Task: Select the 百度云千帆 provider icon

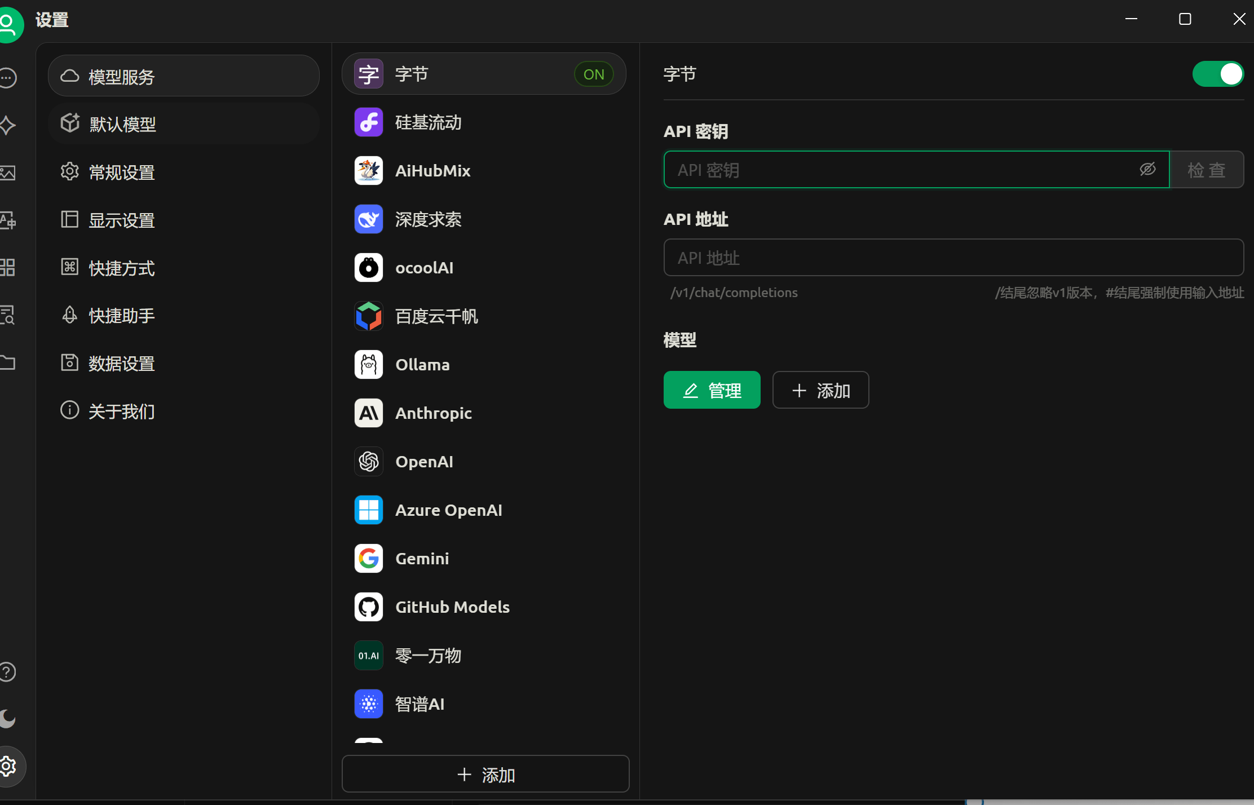Action: tap(369, 316)
